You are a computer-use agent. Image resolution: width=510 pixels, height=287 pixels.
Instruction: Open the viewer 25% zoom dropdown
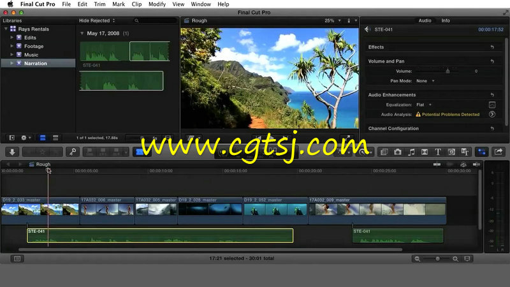tap(332, 20)
